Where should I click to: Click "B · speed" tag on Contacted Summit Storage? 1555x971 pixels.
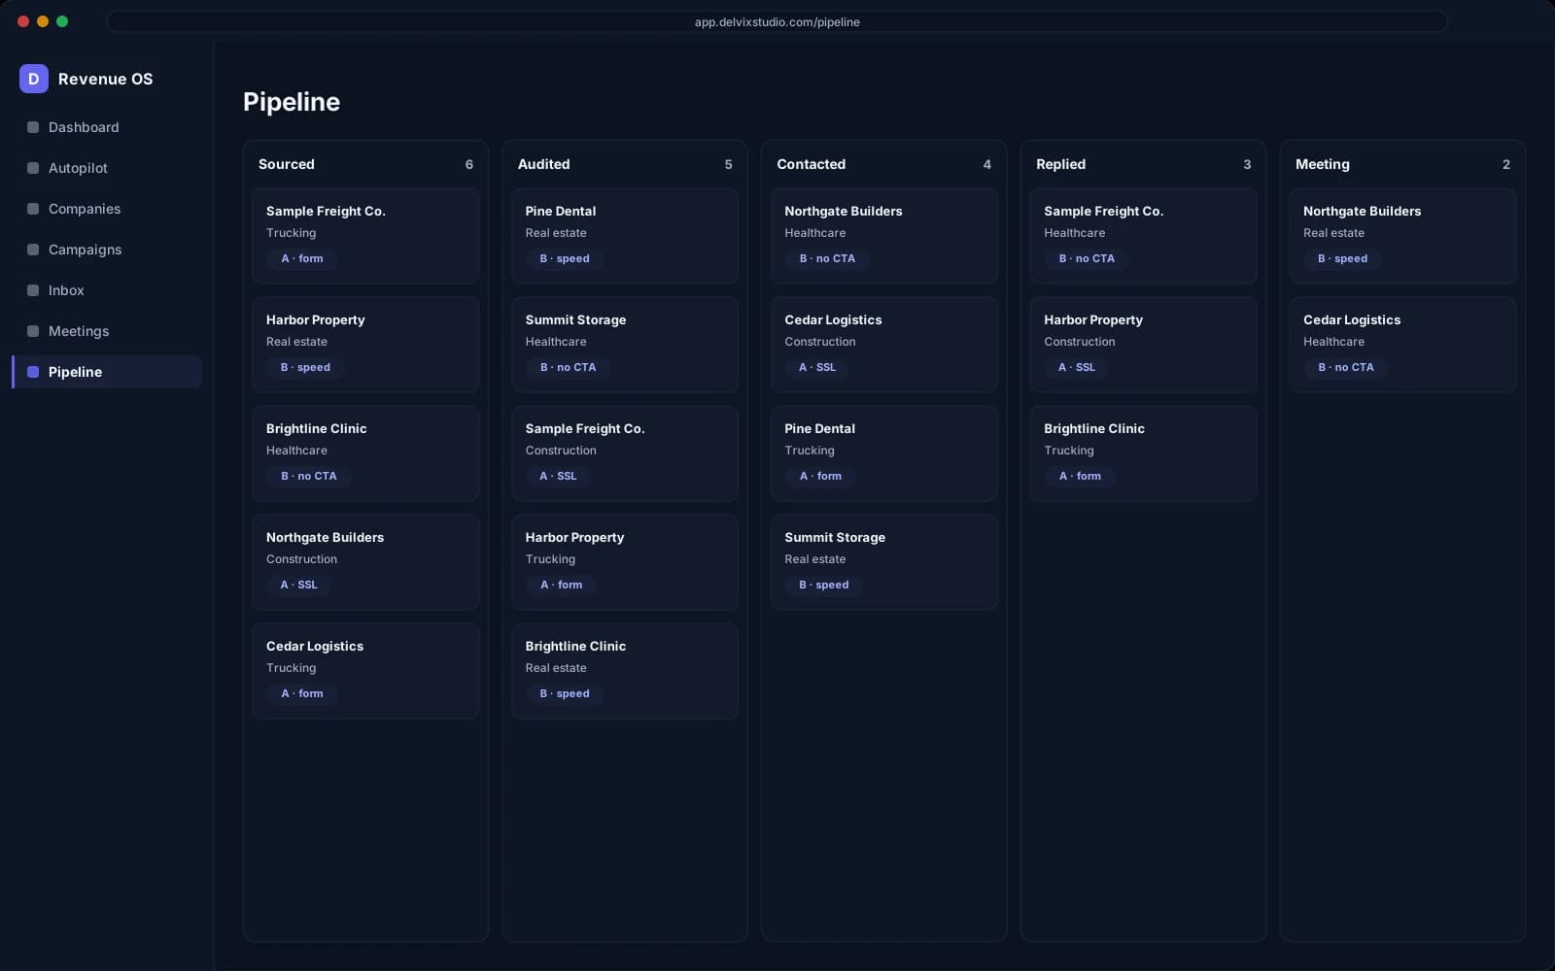click(x=824, y=585)
